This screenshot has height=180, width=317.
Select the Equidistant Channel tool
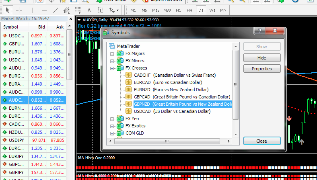[66, 10]
